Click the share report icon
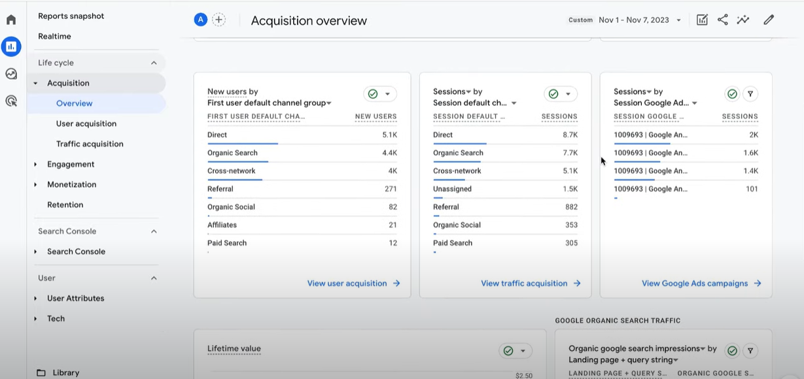The height and width of the screenshot is (379, 804). tap(723, 20)
